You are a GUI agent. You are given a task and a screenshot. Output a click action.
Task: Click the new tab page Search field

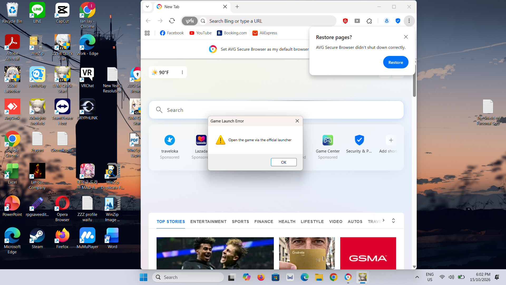(276, 110)
